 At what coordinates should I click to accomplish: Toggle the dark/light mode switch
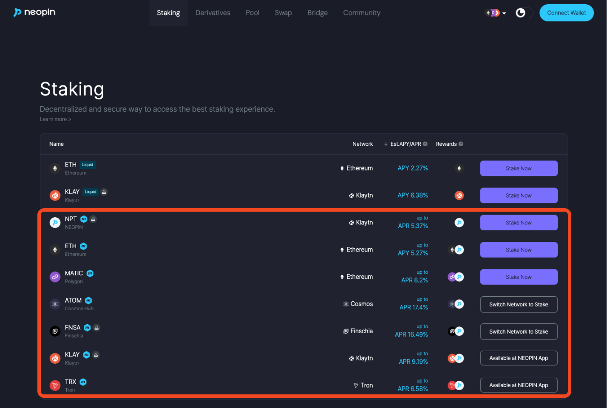click(x=523, y=13)
